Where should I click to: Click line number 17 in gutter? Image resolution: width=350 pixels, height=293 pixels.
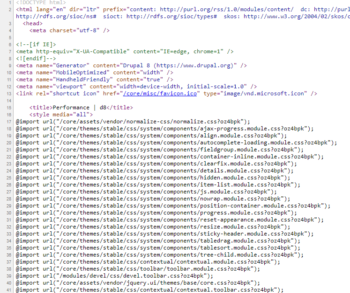[9, 122]
